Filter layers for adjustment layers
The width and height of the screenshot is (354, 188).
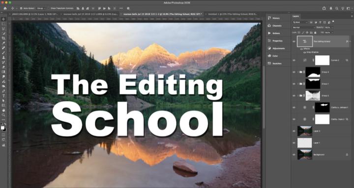(316, 22)
